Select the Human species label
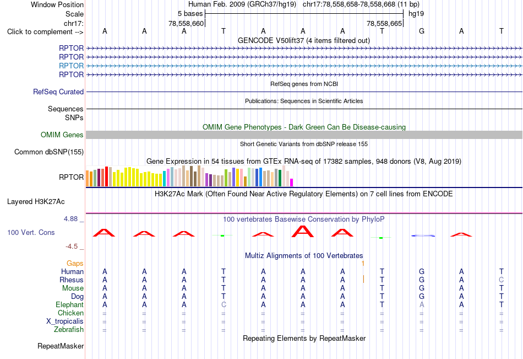523x359 pixels. click(72, 271)
